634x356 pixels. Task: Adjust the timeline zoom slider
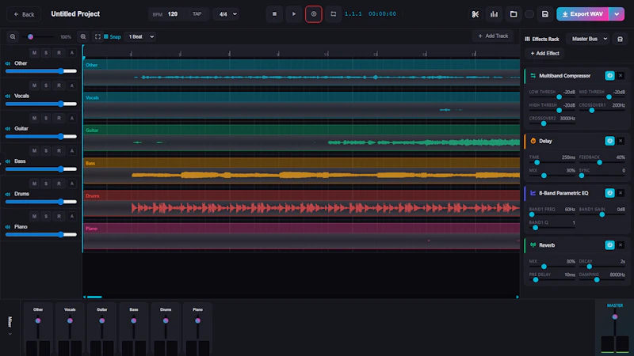click(x=38, y=36)
